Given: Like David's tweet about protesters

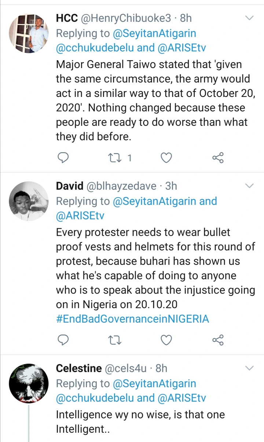Looking at the screenshot, I should pyautogui.click(x=166, y=341).
